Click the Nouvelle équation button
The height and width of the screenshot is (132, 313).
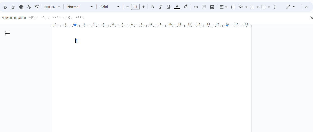(x=14, y=18)
